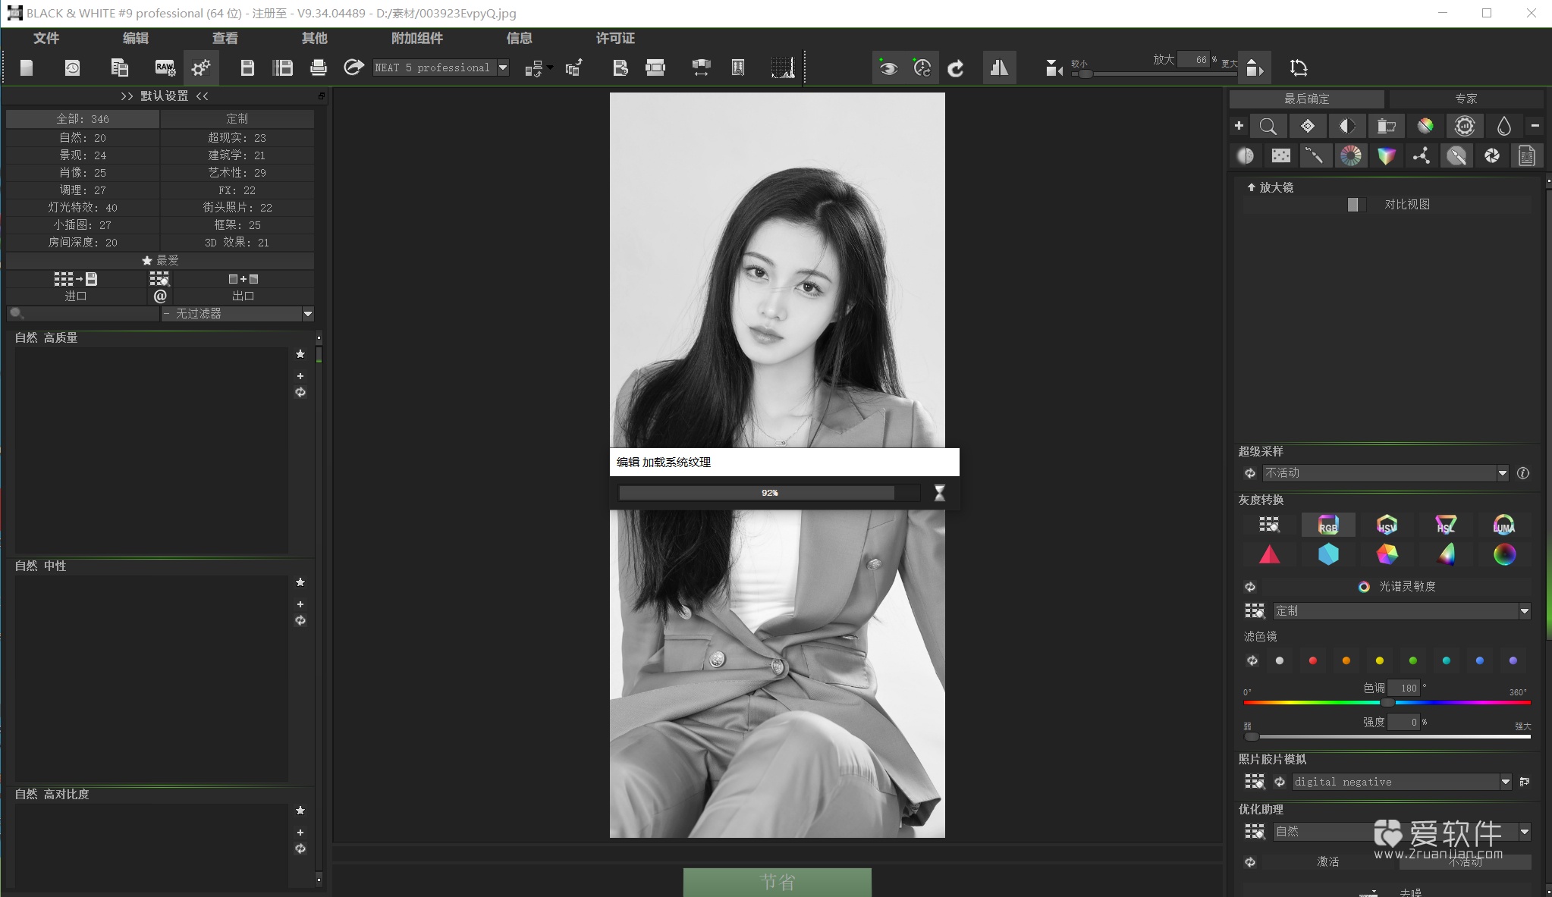Click the histogram icon in toolbar
Screen dimensions: 1552x897
coord(783,68)
